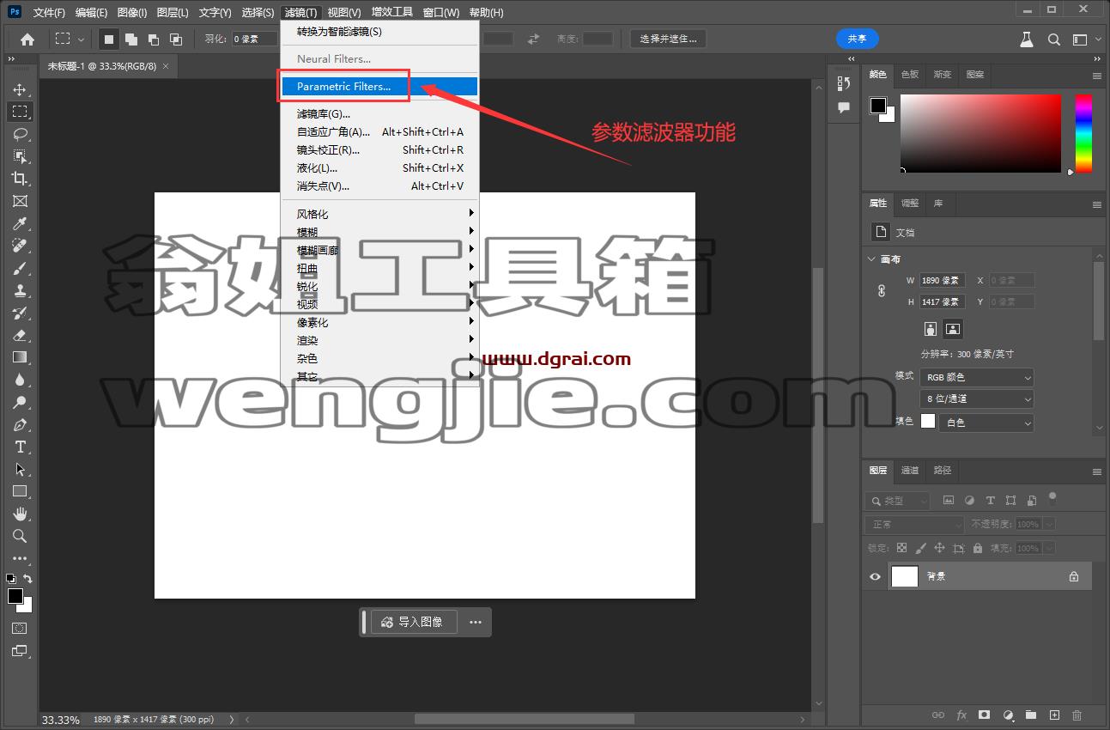Pick a hue on the rainbow color slider
Viewport: 1110px width, 730px height.
pos(1083,133)
